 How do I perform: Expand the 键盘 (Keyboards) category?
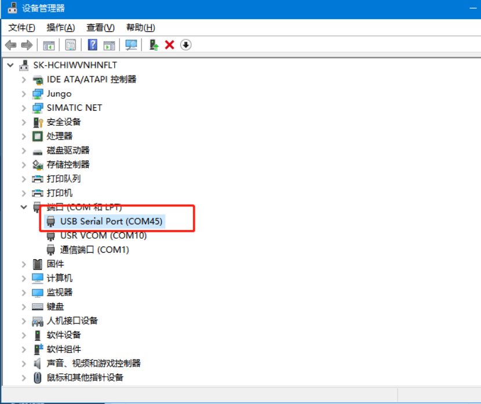click(x=24, y=307)
